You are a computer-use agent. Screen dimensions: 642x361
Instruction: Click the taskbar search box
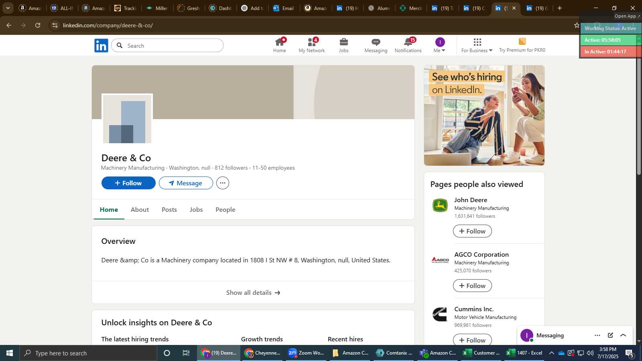[88, 353]
